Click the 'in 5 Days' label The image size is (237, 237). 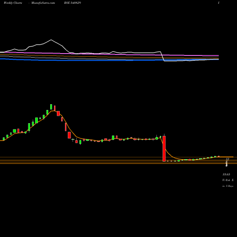pos(228,186)
